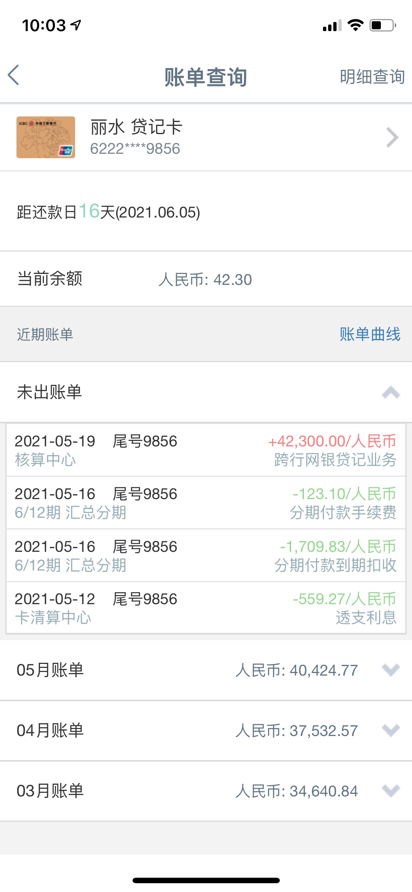Tap the back arrow icon
Image resolution: width=412 pixels, height=892 pixels.
click(x=14, y=75)
